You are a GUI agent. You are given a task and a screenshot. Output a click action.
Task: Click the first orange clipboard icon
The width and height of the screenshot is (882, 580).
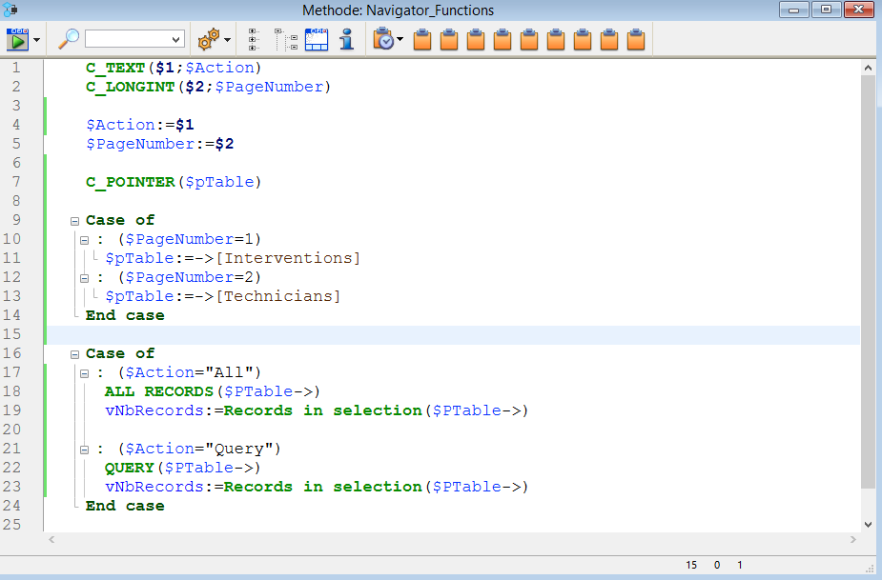point(422,40)
